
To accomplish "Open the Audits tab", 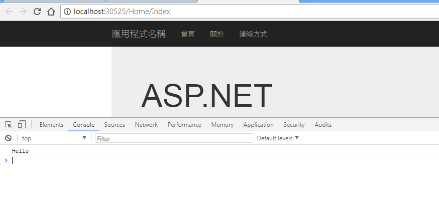I will pos(323,125).
